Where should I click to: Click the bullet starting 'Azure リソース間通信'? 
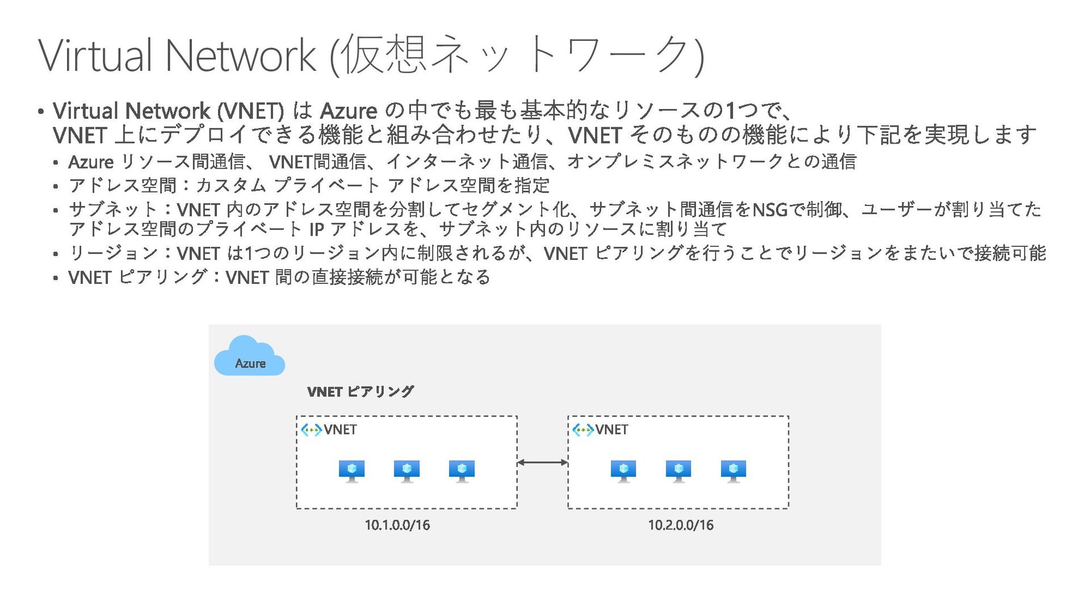click(462, 162)
